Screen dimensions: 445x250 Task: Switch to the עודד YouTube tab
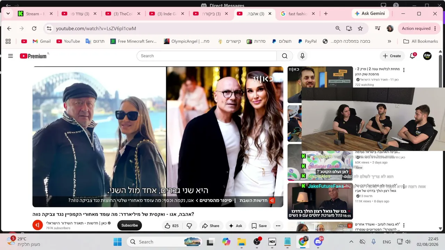pyautogui.click(x=80, y=14)
